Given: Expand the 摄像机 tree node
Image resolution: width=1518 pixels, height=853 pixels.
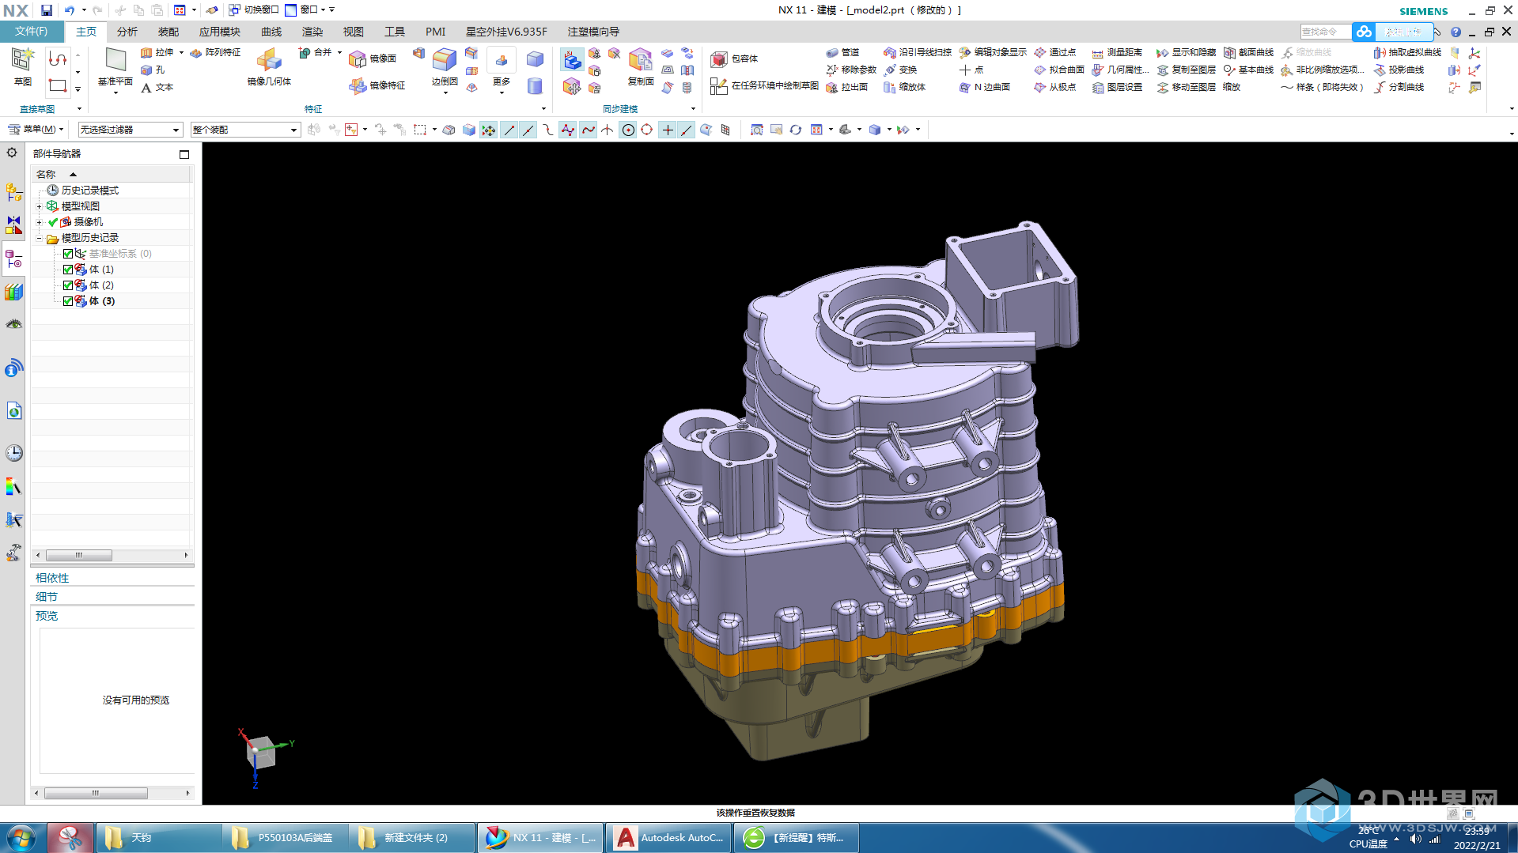Looking at the screenshot, I should (x=39, y=222).
